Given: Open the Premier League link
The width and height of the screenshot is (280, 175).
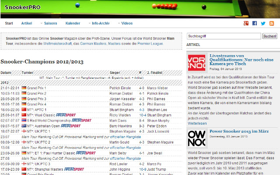Looking at the screenshot, I should pos(150,44).
